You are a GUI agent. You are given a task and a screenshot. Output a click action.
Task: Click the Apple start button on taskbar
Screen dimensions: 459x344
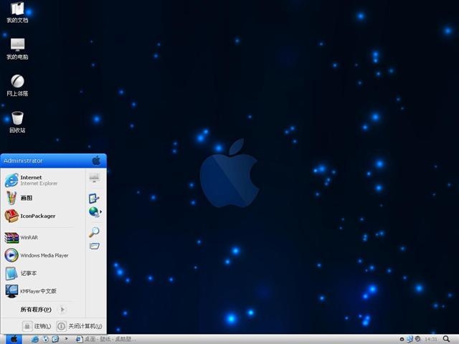(x=13, y=338)
